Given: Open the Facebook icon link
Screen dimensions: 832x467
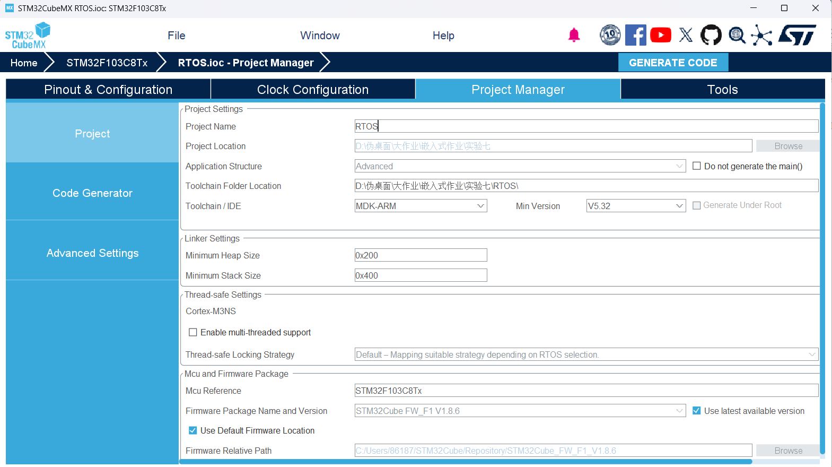Looking at the screenshot, I should point(636,35).
